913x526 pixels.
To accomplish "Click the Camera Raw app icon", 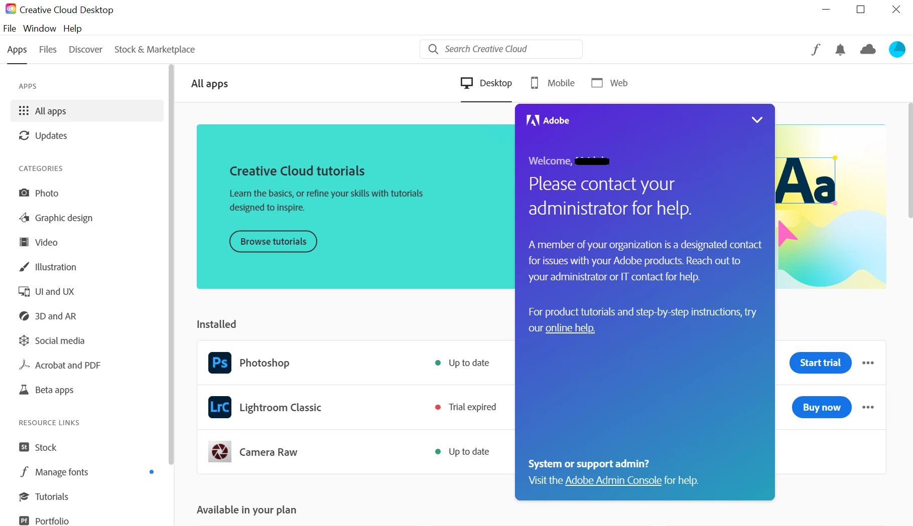I will (220, 452).
